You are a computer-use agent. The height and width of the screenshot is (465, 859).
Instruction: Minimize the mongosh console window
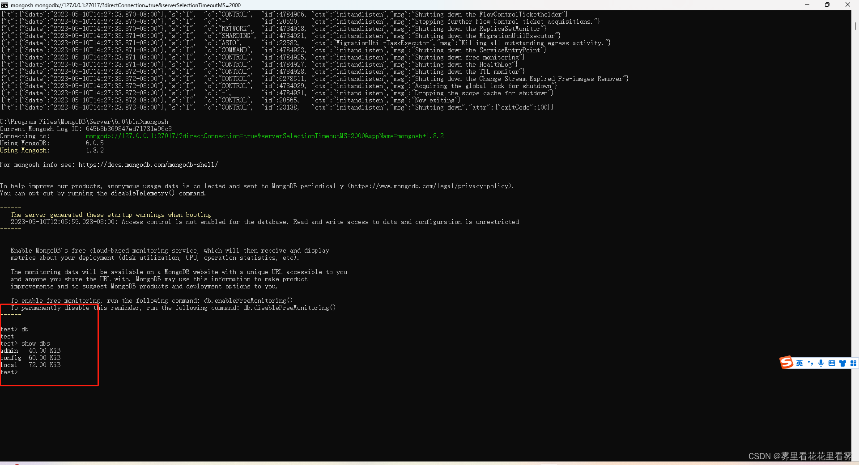coord(807,5)
